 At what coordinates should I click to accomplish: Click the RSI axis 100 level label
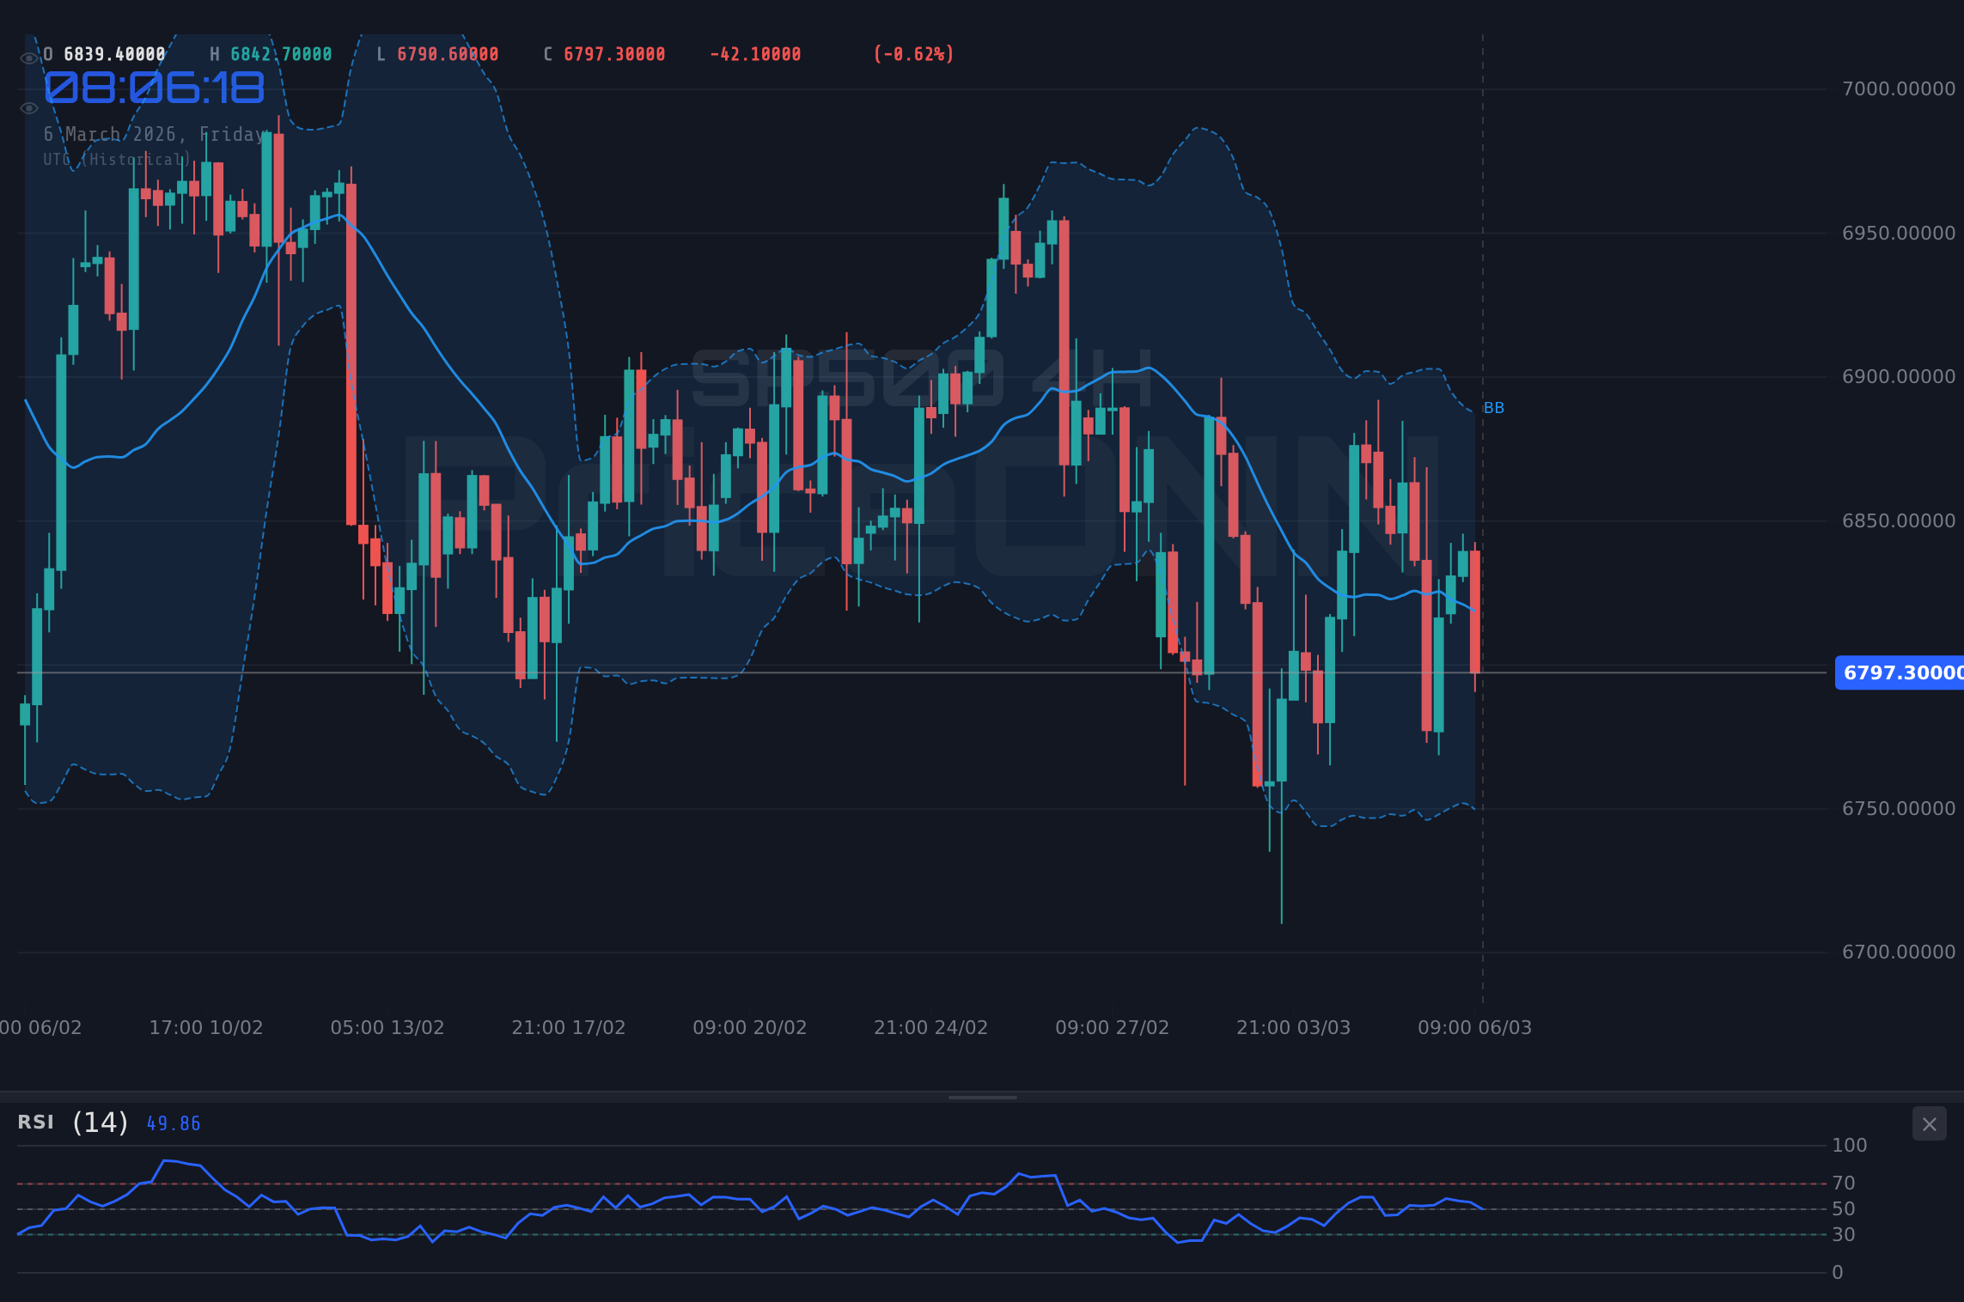[1850, 1145]
